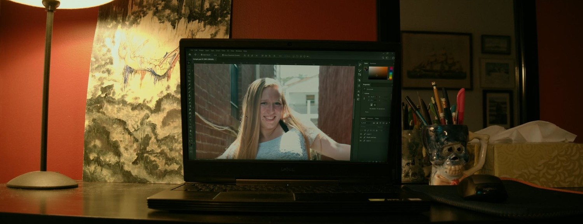This screenshot has height=224, width=583.
Task: Enable Auto-Select in the options bar
Action: click(201, 55)
